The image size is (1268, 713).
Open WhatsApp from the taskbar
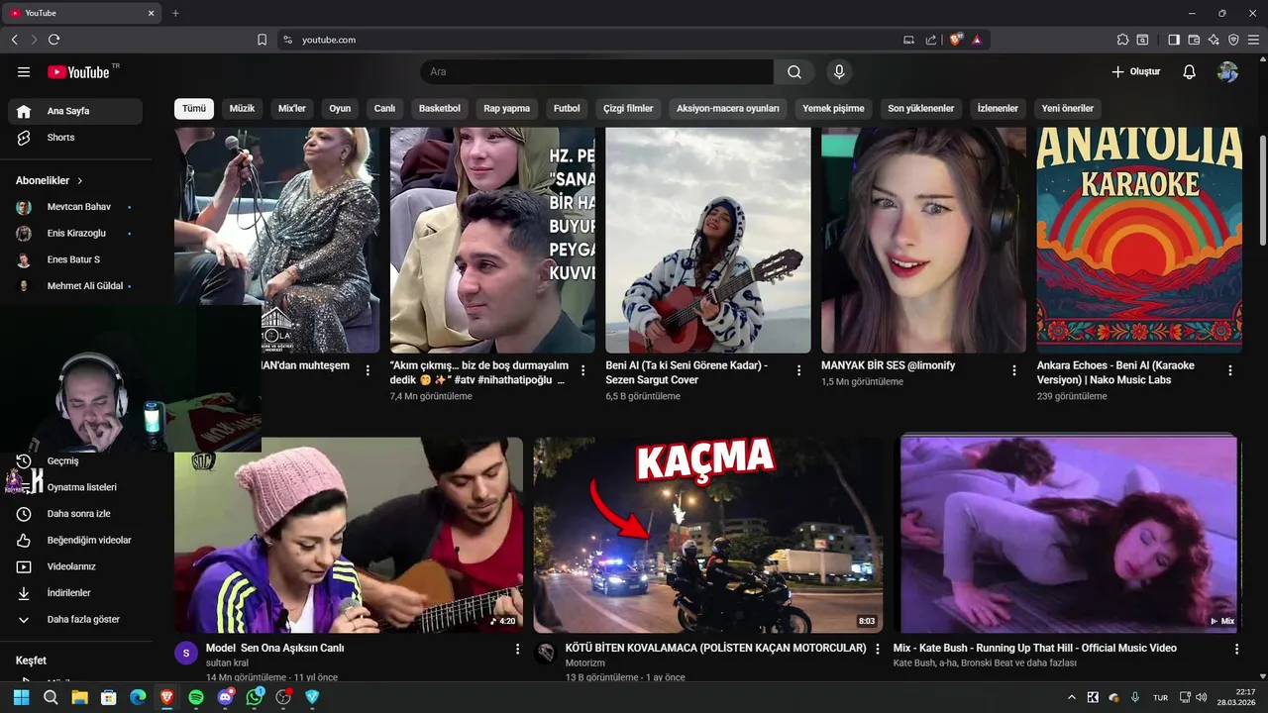(x=255, y=697)
